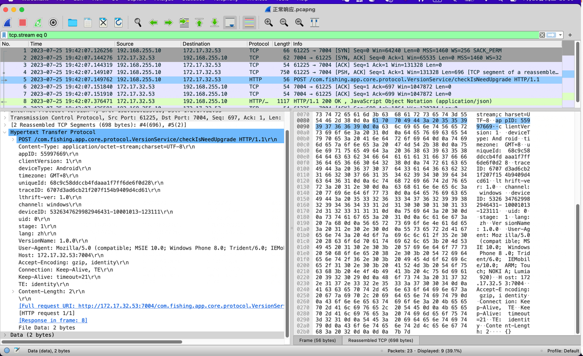Click Go to specified packet icon
Screen dimensions: 583x356
[x=184, y=22]
